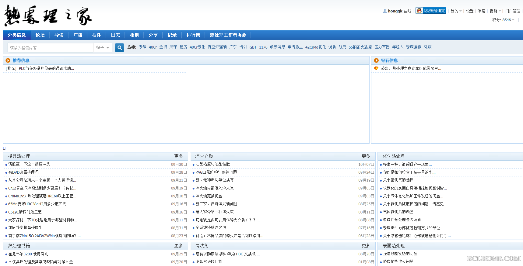Click the 化学热处理 section heading
The image size is (523, 266).
coord(394,156)
